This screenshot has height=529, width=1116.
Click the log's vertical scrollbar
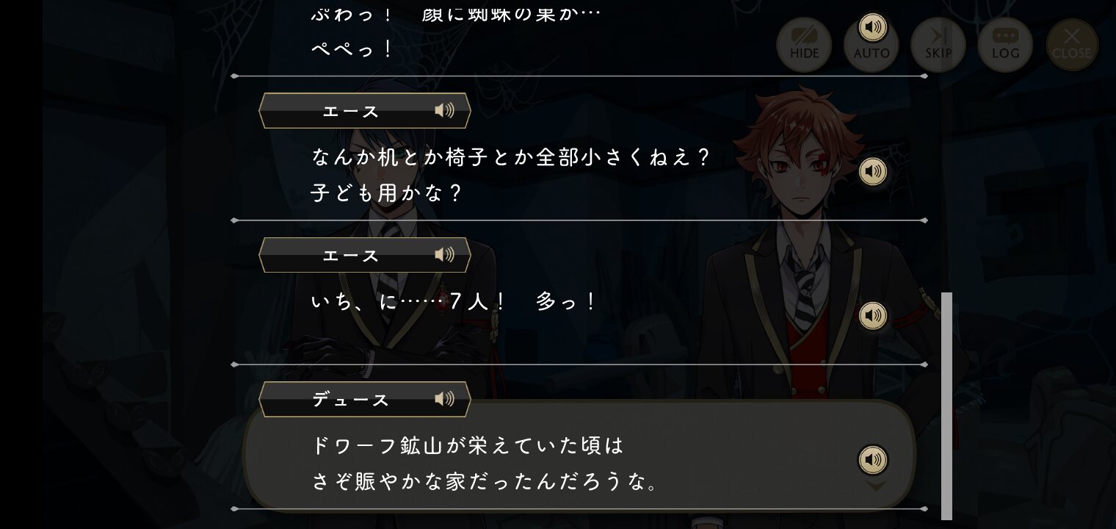946,406
